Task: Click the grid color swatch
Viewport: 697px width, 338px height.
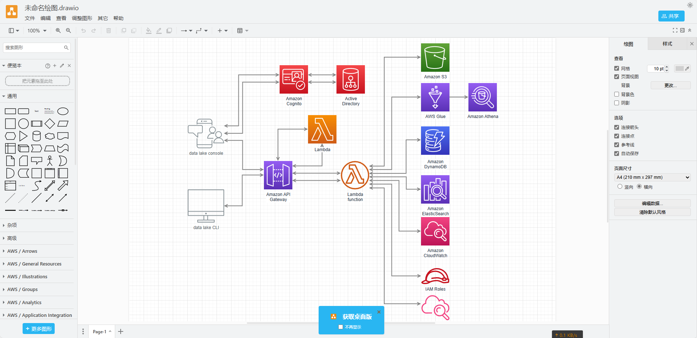Action: pos(680,68)
